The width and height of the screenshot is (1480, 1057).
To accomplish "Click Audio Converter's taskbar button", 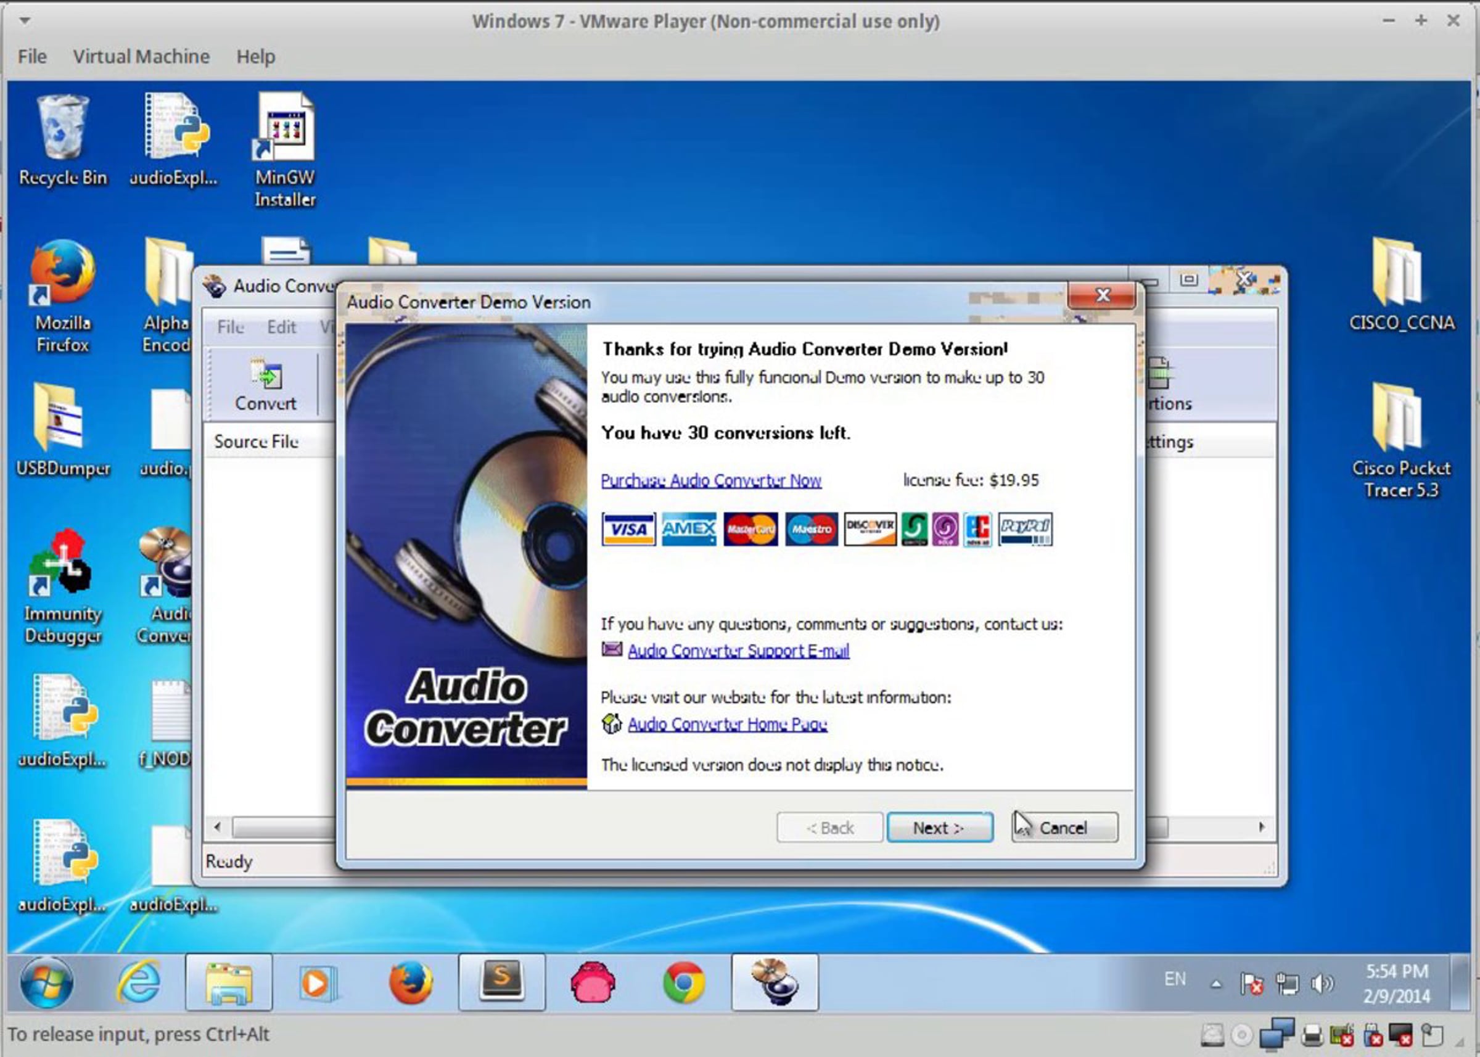I will [x=775, y=982].
